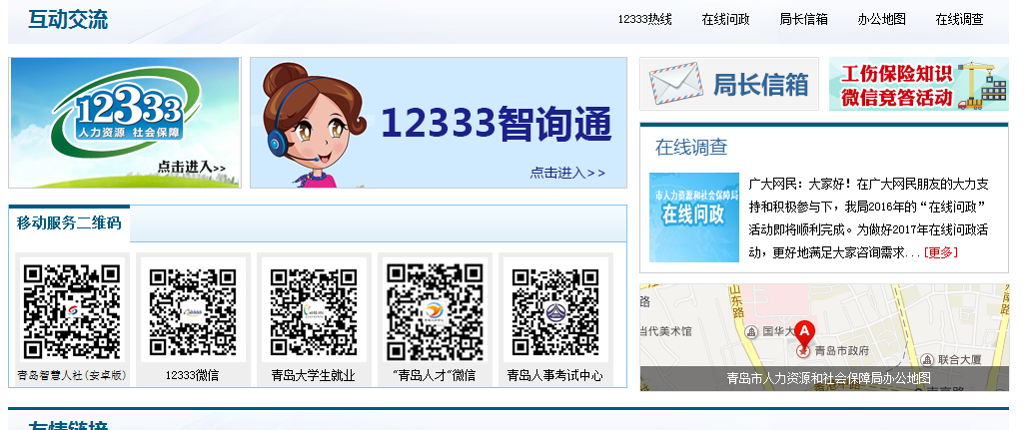Open the 工伤保险知识微信竞答活动 banner
The image size is (1026, 430).
918,84
